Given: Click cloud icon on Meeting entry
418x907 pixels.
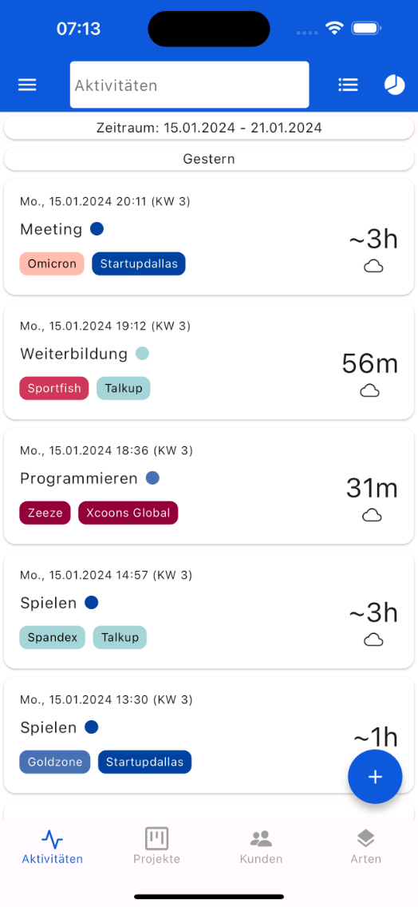Looking at the screenshot, I should click(x=373, y=266).
